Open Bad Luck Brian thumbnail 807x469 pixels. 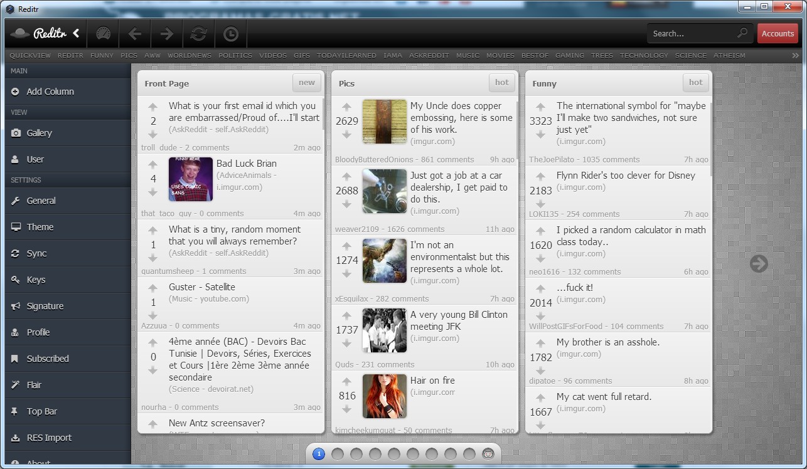point(191,179)
